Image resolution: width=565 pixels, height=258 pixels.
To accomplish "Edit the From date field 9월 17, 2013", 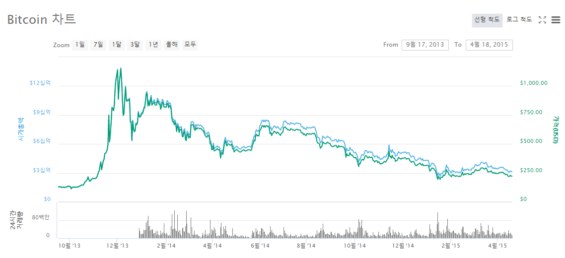I will [x=425, y=45].
